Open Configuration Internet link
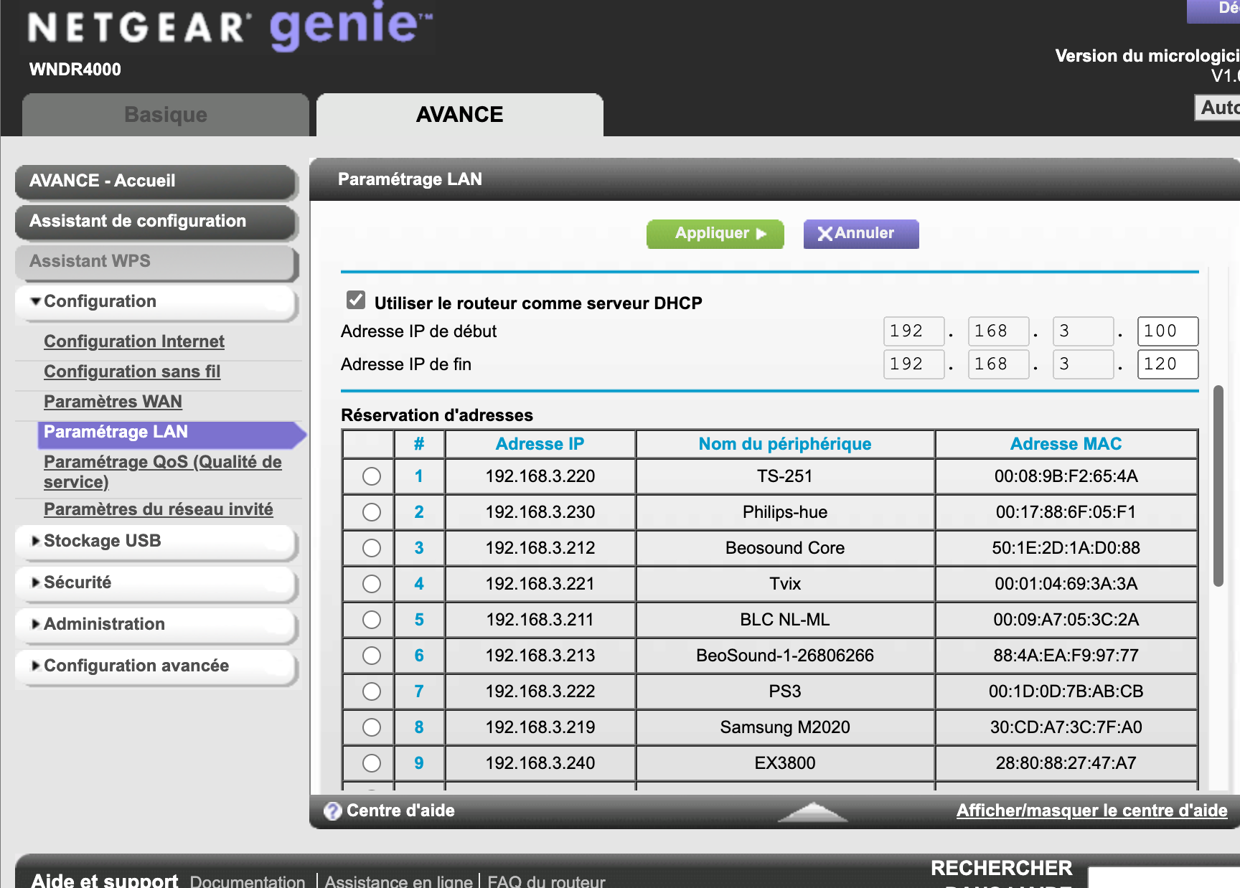Screen dimensions: 1240x888 tap(134, 341)
